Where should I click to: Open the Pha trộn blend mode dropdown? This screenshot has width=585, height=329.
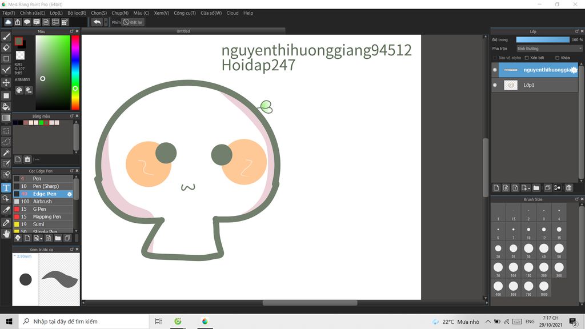549,49
